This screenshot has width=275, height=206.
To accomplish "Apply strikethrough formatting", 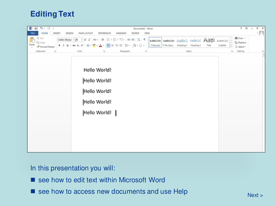I will click(x=74, y=46).
